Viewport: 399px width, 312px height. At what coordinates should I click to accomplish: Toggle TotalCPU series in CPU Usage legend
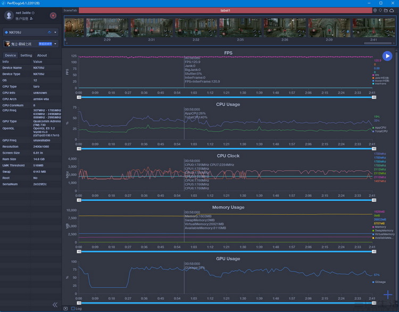coord(380,131)
